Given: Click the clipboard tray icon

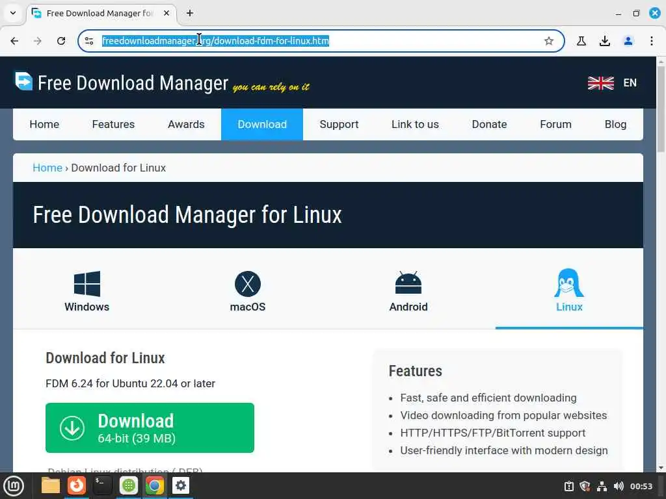Looking at the screenshot, I should [568, 486].
